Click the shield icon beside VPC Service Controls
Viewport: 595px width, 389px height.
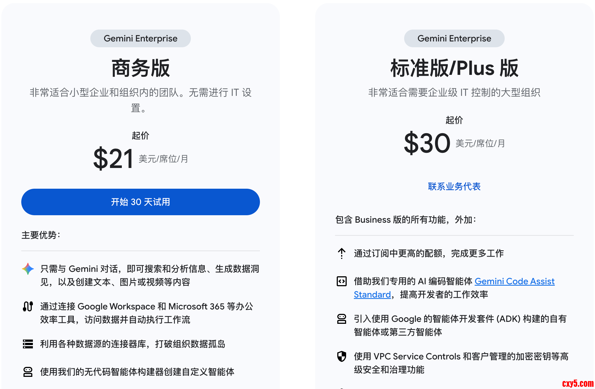pyautogui.click(x=342, y=356)
